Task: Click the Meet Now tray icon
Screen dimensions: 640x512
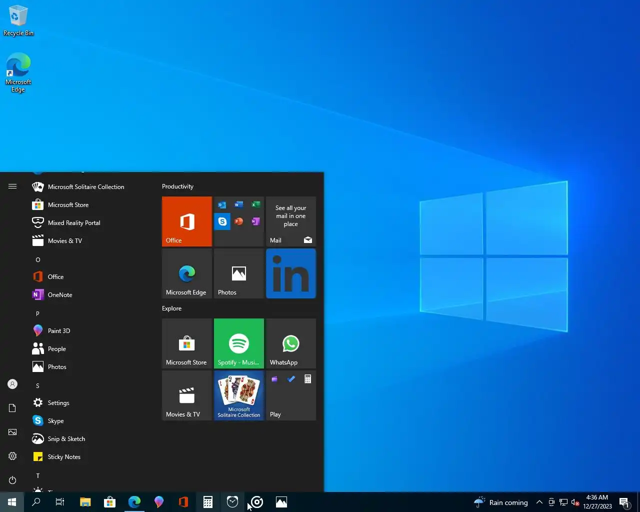Action: point(551,502)
